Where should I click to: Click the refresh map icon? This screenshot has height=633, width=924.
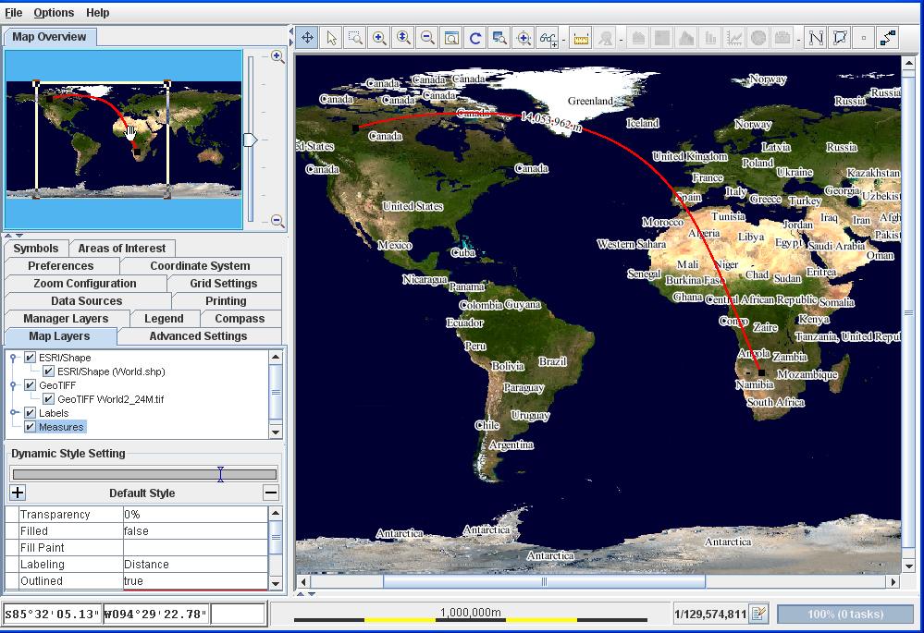pyautogui.click(x=475, y=38)
